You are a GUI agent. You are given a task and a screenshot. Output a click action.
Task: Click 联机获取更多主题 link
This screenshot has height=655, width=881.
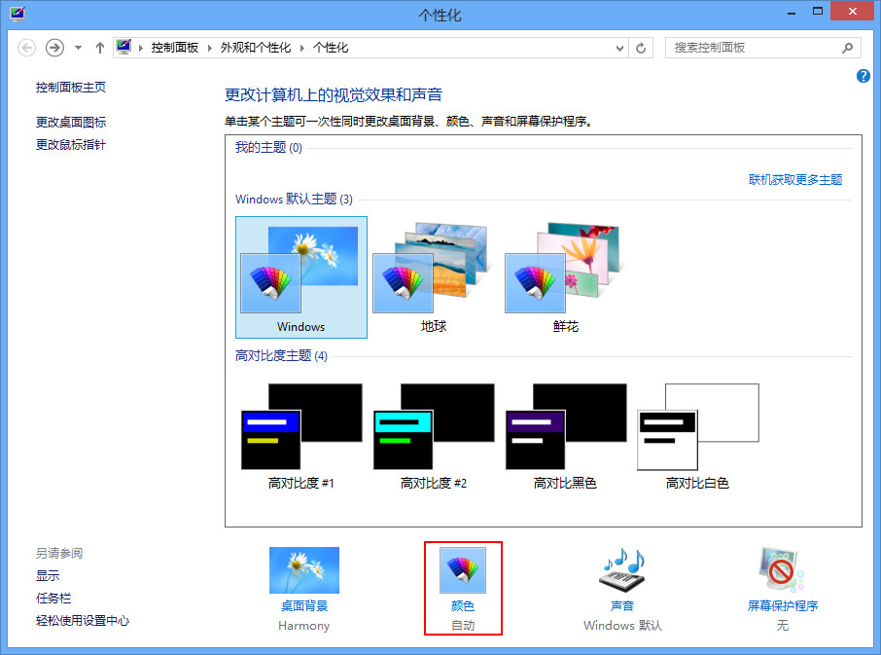pos(794,179)
